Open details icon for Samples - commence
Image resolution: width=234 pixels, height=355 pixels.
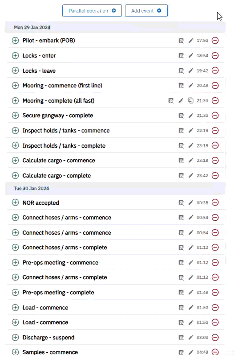tap(181, 352)
